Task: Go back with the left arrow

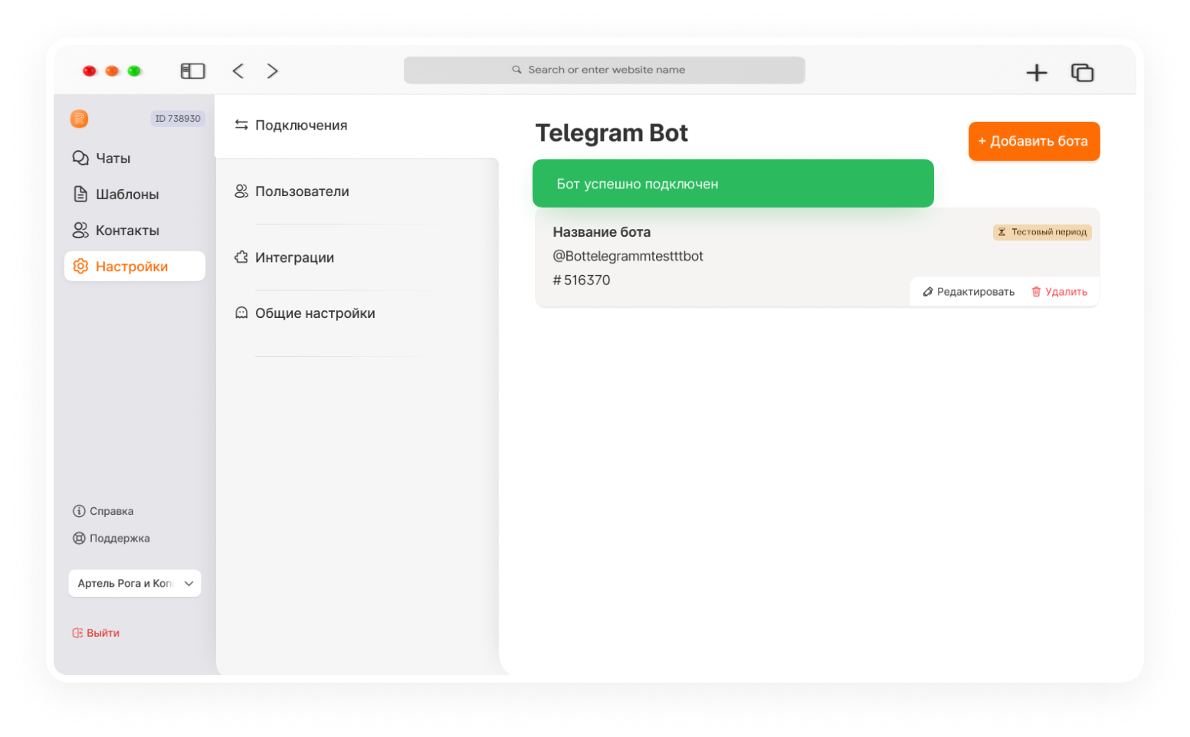Action: click(x=238, y=71)
